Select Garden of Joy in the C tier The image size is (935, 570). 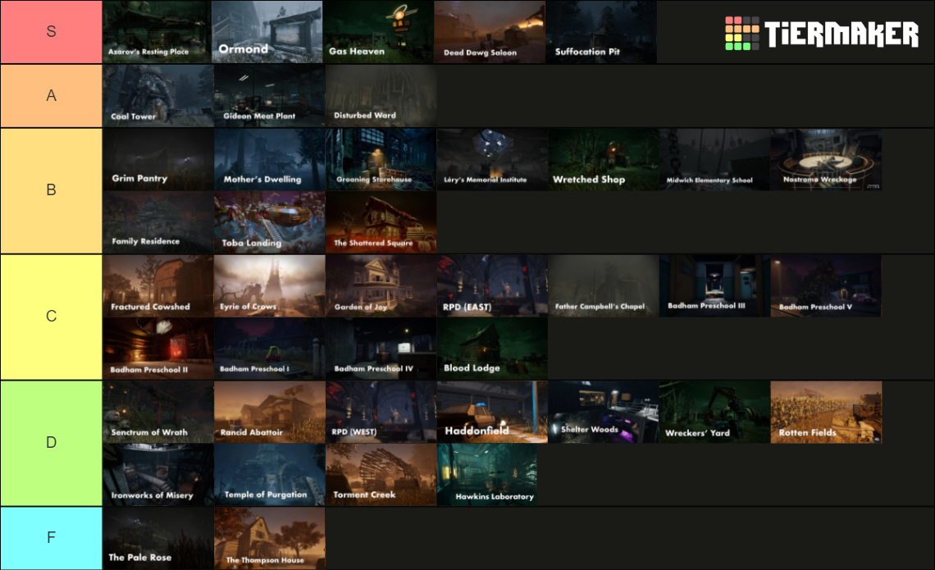(378, 285)
